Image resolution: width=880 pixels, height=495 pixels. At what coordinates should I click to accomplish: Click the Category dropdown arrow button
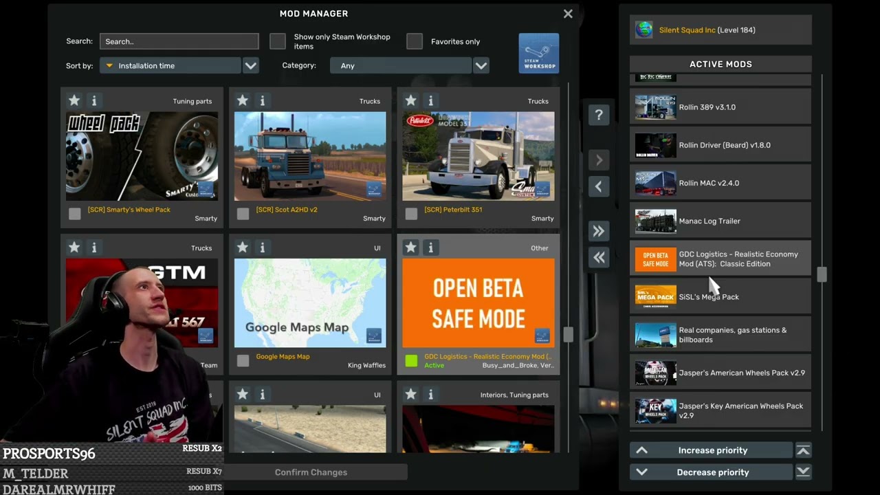[x=481, y=65]
